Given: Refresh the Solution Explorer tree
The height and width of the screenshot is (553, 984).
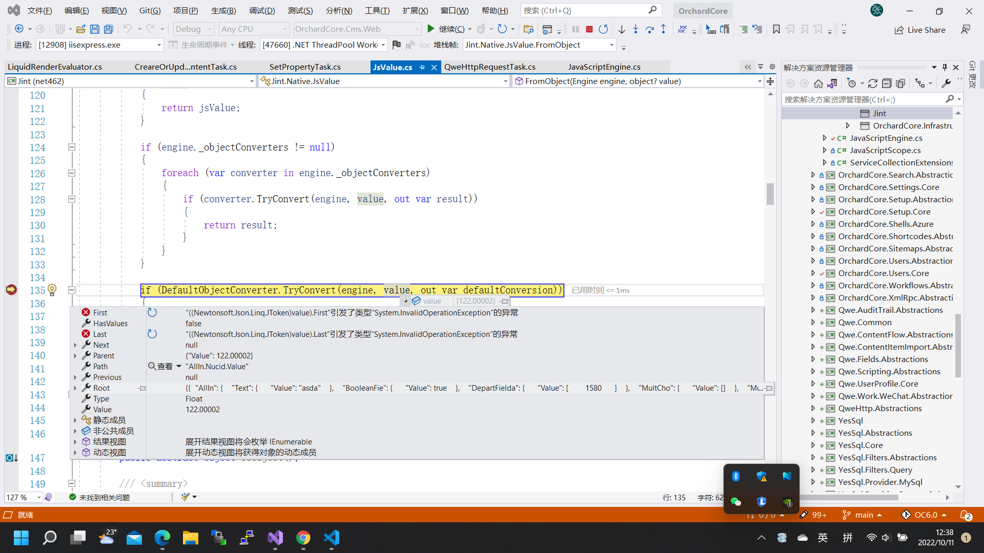Looking at the screenshot, I should tap(873, 83).
